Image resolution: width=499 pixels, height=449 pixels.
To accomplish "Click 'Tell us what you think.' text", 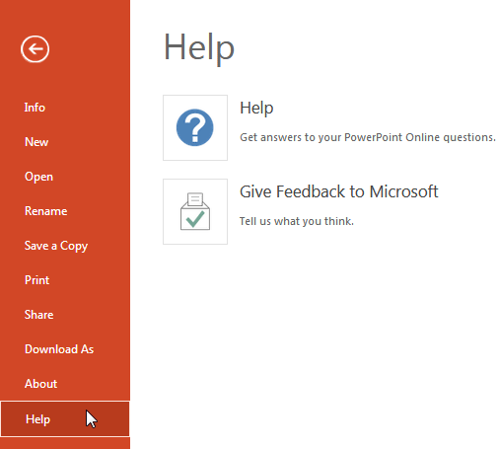I will point(297,221).
